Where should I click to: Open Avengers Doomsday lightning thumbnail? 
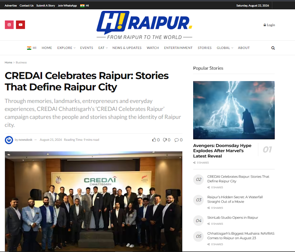point(234,110)
